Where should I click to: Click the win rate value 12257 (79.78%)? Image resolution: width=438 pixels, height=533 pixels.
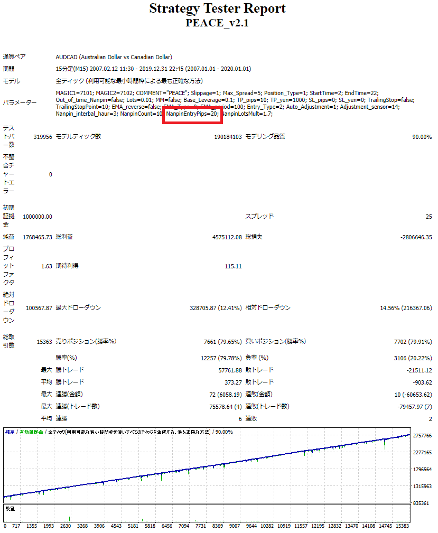pos(221,358)
